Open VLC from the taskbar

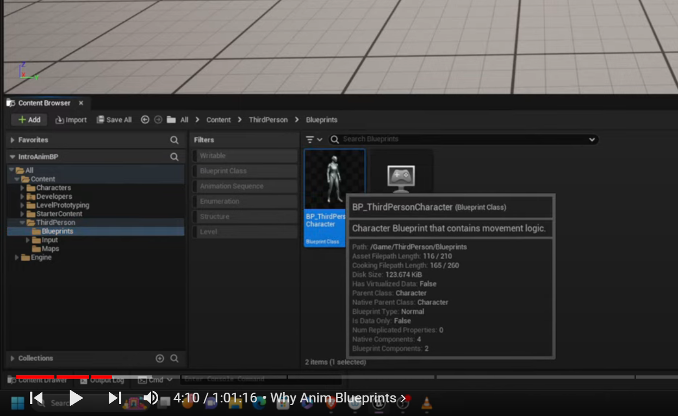tap(427, 402)
